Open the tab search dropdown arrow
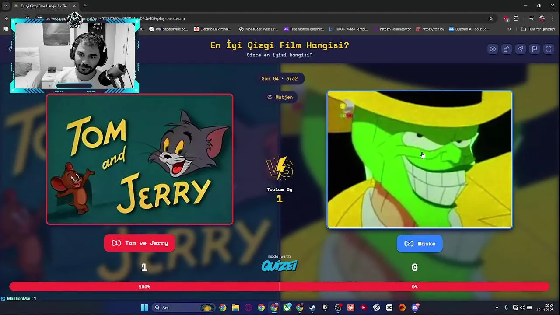The image size is (560, 315). (6, 6)
